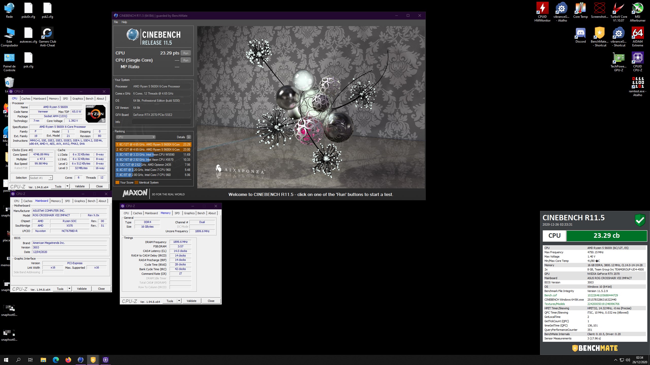Click taskbar clock showing 02:34
The width and height of the screenshot is (650, 365).
(x=640, y=360)
